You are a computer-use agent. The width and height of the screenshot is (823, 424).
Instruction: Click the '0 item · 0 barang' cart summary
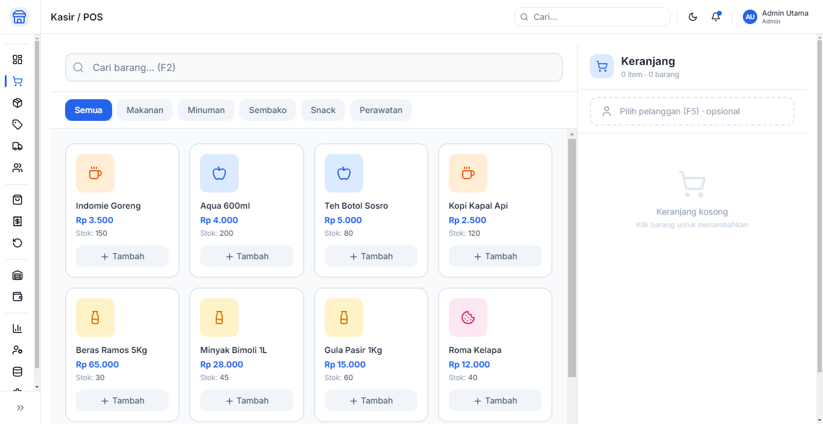650,75
